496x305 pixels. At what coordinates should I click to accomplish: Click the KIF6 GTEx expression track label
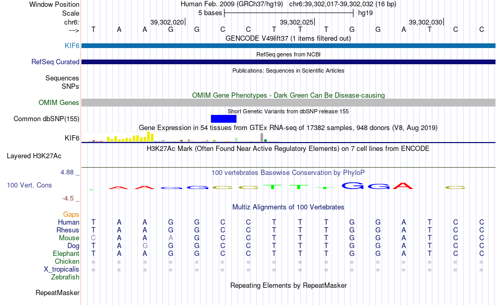coord(72,138)
